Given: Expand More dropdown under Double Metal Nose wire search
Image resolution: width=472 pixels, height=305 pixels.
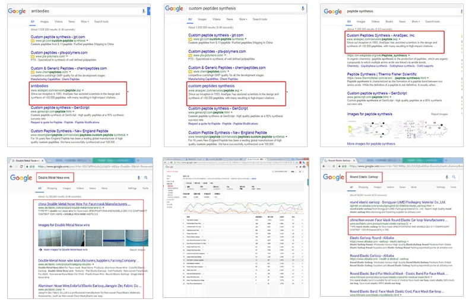Looking at the screenshot, I should pyautogui.click(x=104, y=188).
